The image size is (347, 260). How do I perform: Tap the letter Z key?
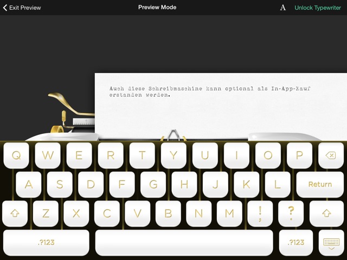click(x=46, y=213)
